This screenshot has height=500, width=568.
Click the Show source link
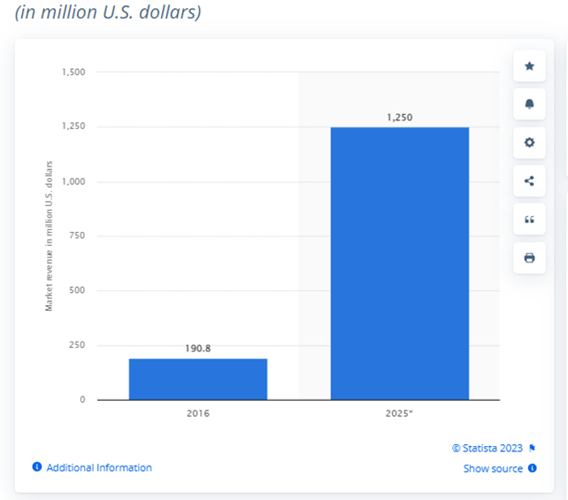click(493, 468)
